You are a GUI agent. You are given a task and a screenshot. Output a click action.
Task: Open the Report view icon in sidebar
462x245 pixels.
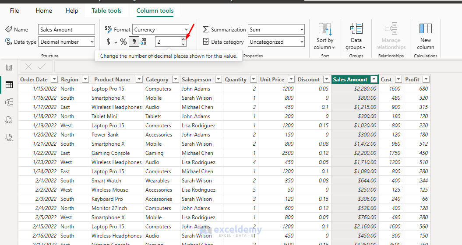click(9, 67)
